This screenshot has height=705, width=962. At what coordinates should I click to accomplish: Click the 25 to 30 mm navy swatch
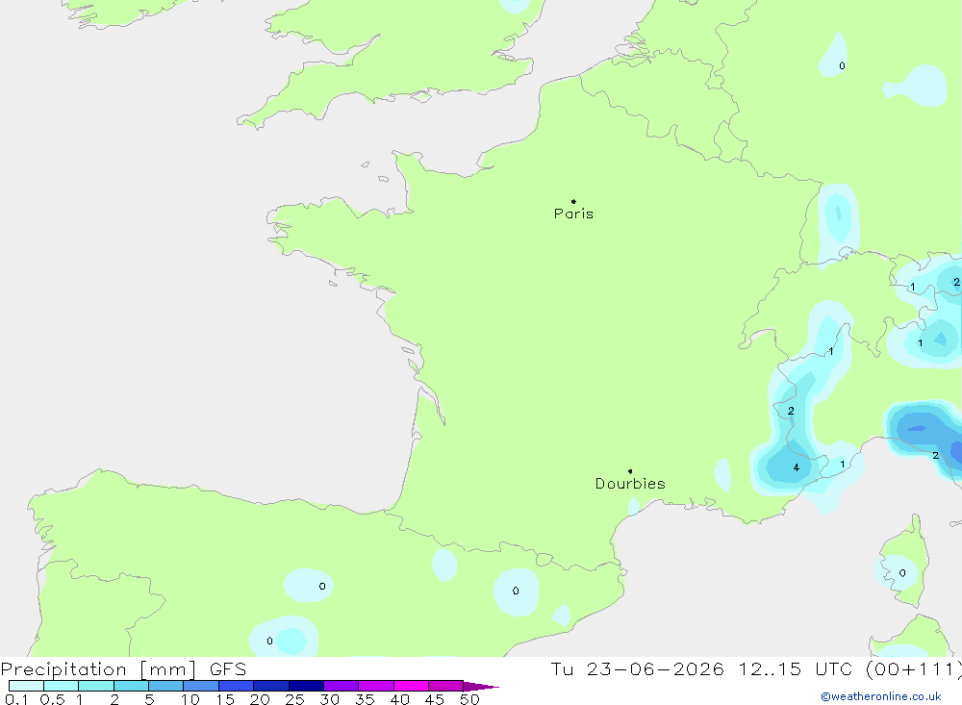pyautogui.click(x=306, y=686)
